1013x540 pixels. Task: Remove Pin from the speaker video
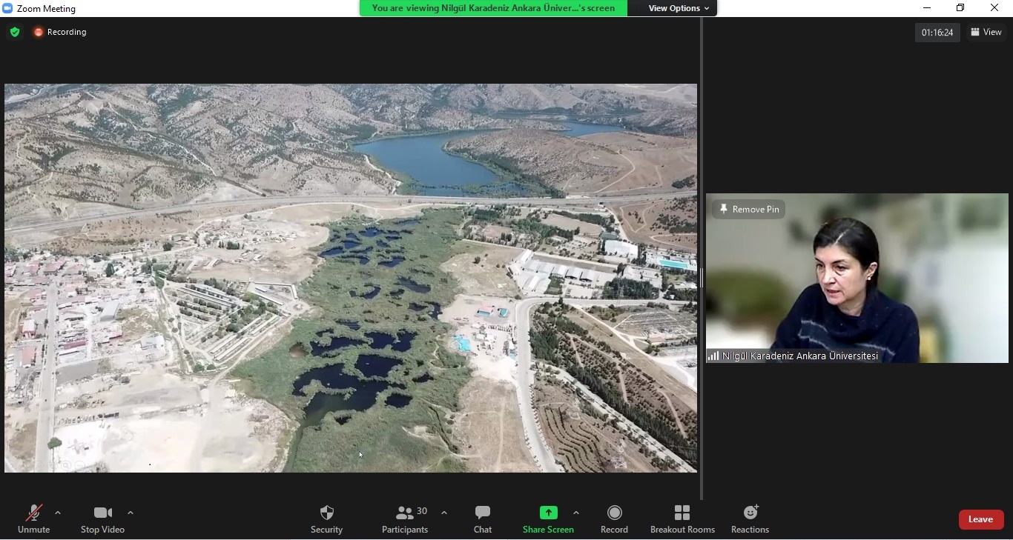(749, 210)
